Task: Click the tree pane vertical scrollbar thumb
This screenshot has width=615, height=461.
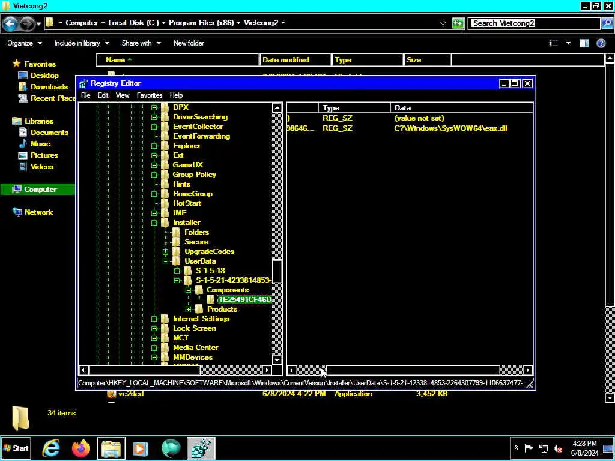Action: pyautogui.click(x=277, y=271)
